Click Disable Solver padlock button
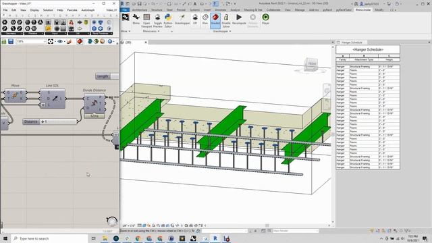 [x=226, y=21]
